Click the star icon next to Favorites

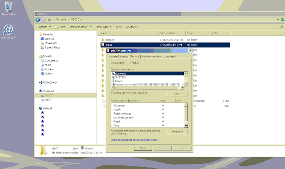click(41, 34)
